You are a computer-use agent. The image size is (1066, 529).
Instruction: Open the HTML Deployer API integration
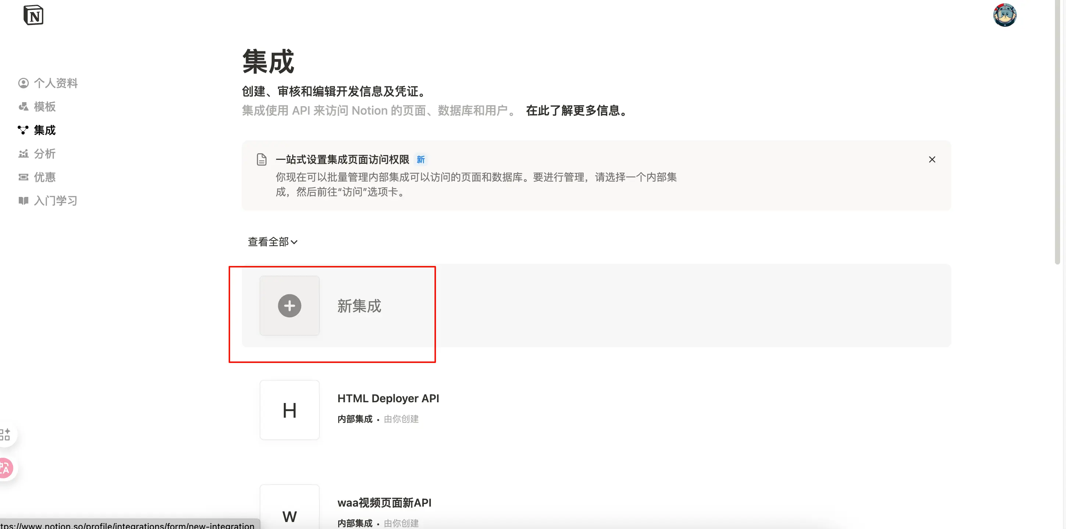388,398
